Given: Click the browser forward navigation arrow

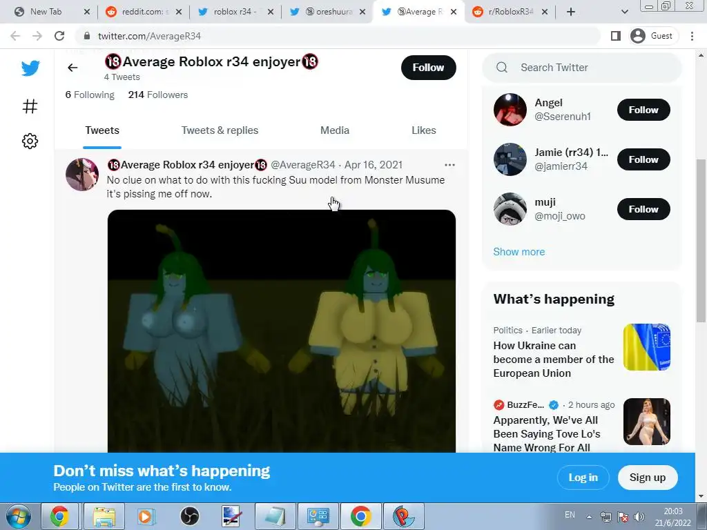Looking at the screenshot, I should coord(37,36).
